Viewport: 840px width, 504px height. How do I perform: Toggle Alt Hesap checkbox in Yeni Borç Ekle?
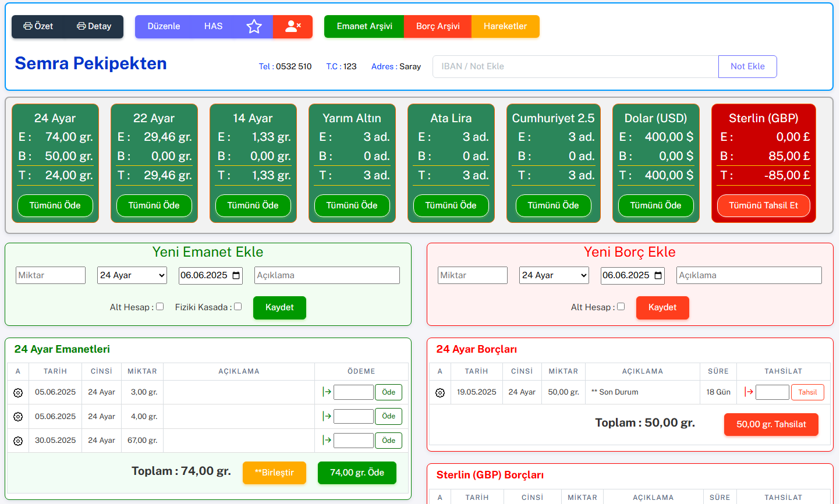click(x=621, y=307)
